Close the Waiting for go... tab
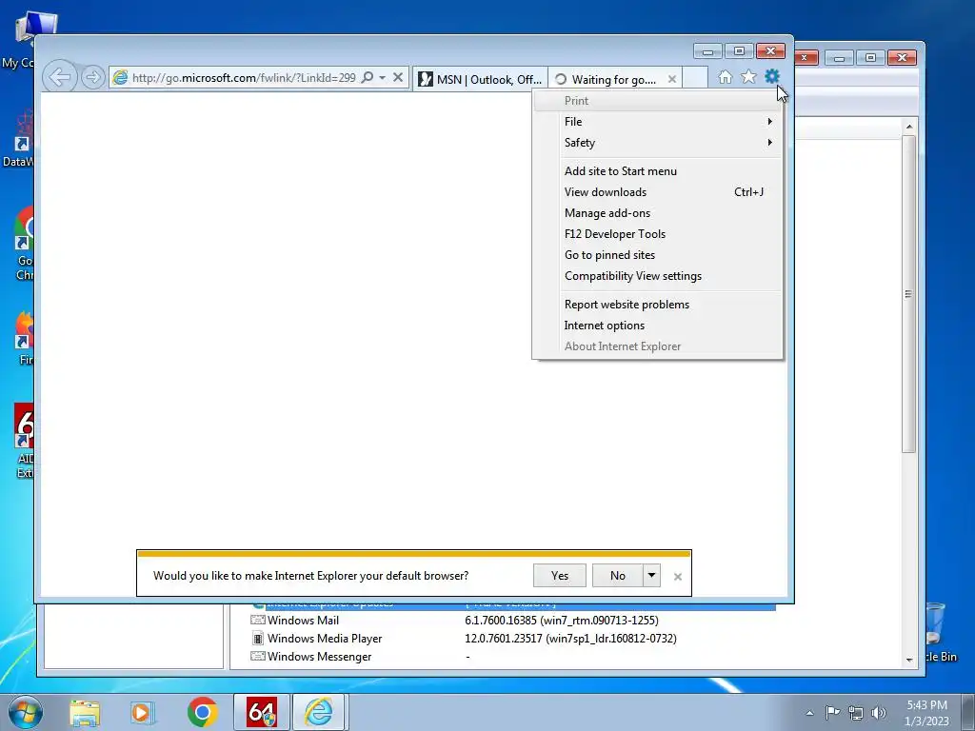975x731 pixels. click(672, 80)
